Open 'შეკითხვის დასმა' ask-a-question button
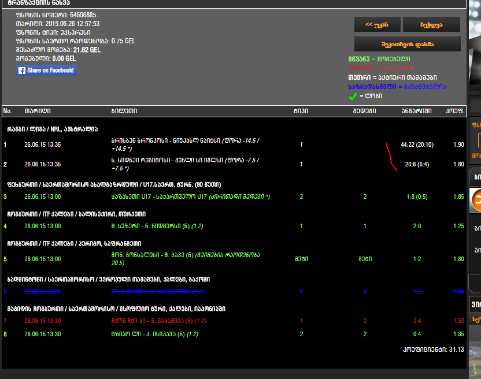Viewport: 481px width, 379px height. coord(407,44)
